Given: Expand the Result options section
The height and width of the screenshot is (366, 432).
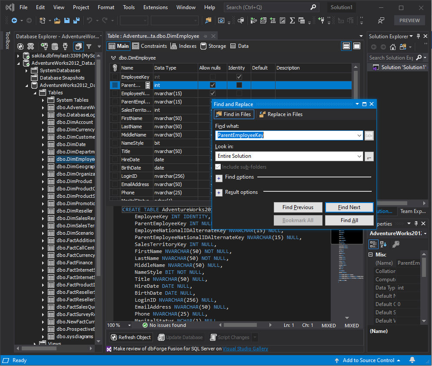Looking at the screenshot, I should coord(219,193).
